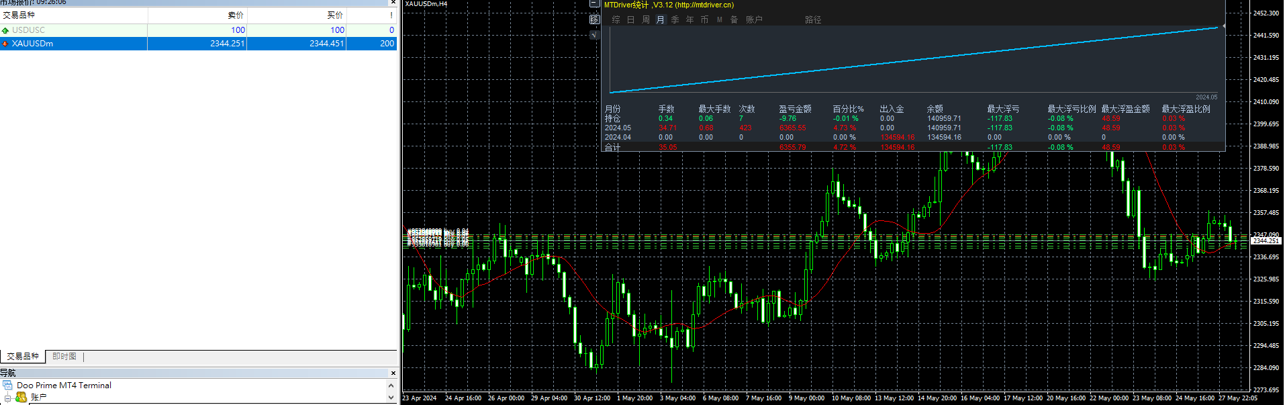Toggle the √ check button on MTDriver panel
Image resolution: width=1285 pixels, height=405 pixels.
[594, 34]
